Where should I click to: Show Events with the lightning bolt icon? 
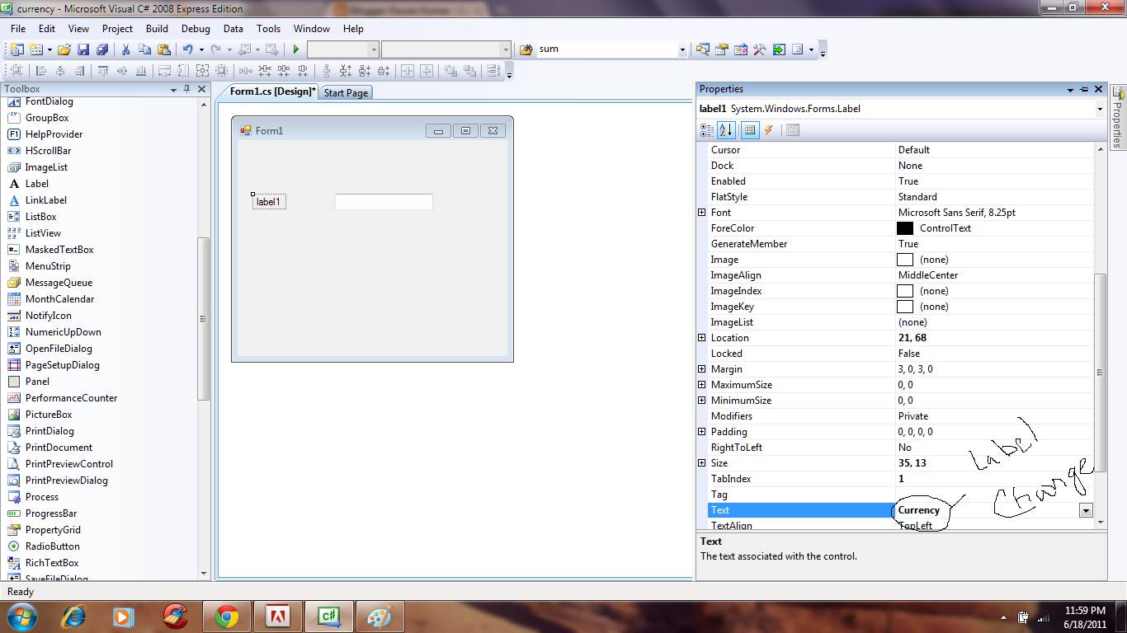point(769,130)
